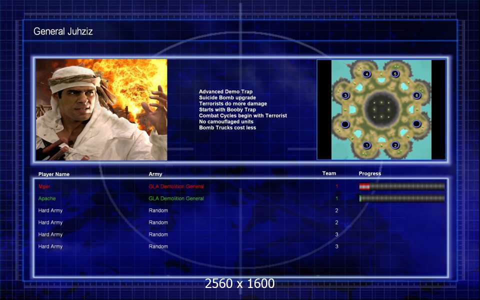Click the dark crater at the minimap center
This screenshot has height=300, width=480.
tap(381, 108)
